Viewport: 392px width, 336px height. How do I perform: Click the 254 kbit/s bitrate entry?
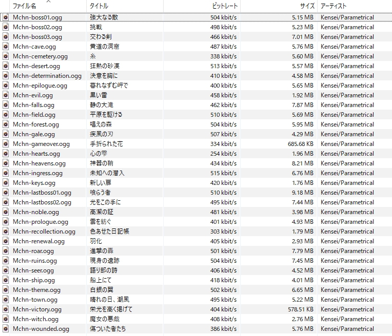223,154
